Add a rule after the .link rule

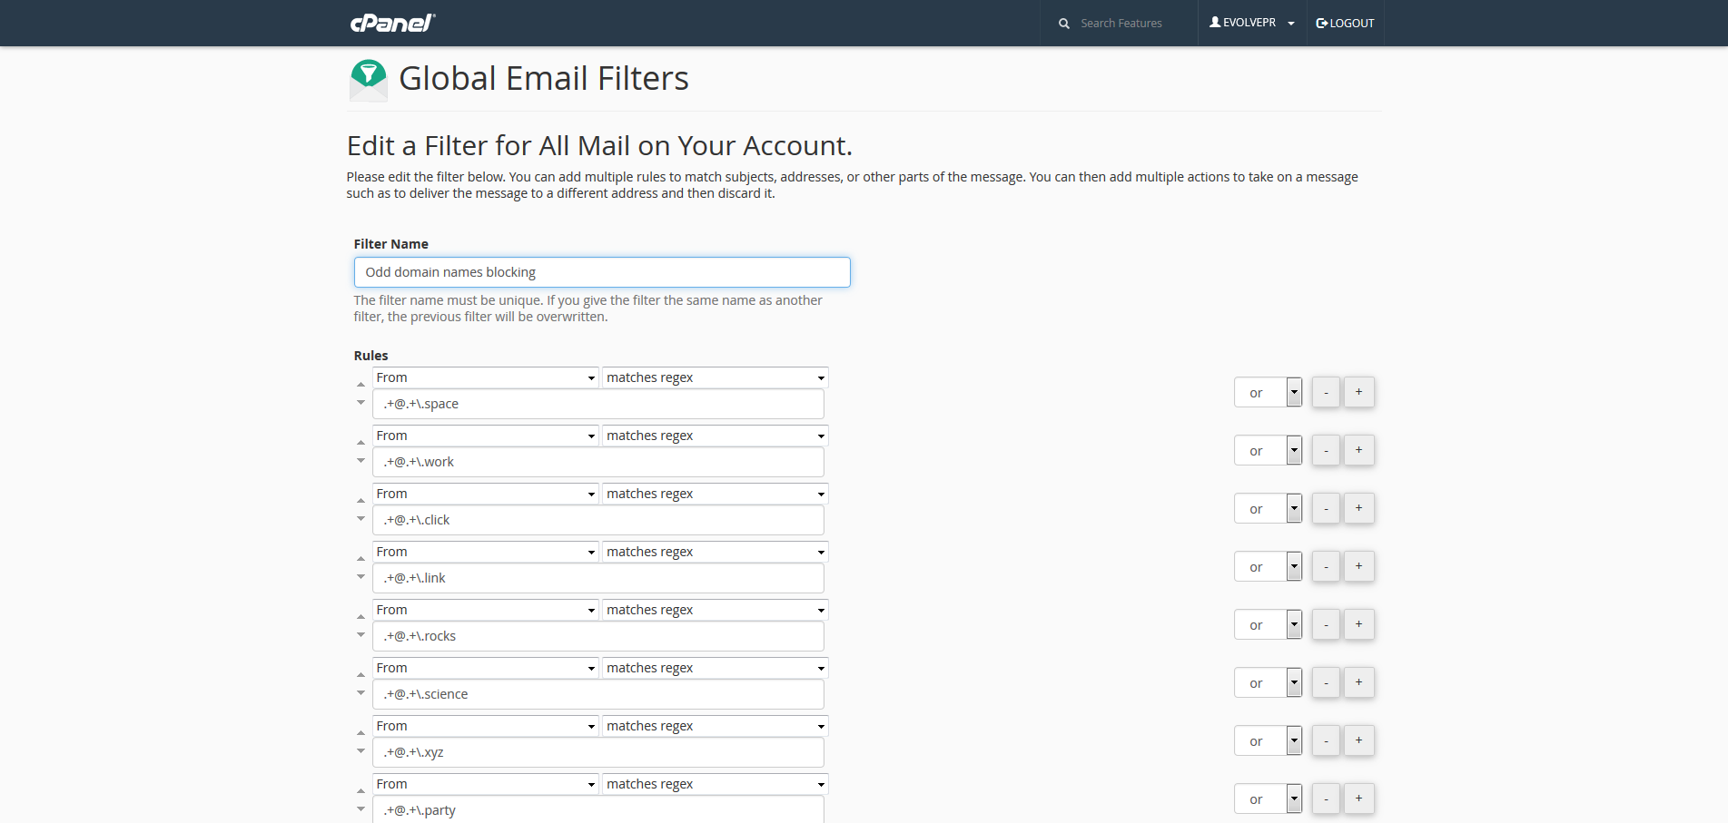[1358, 566]
